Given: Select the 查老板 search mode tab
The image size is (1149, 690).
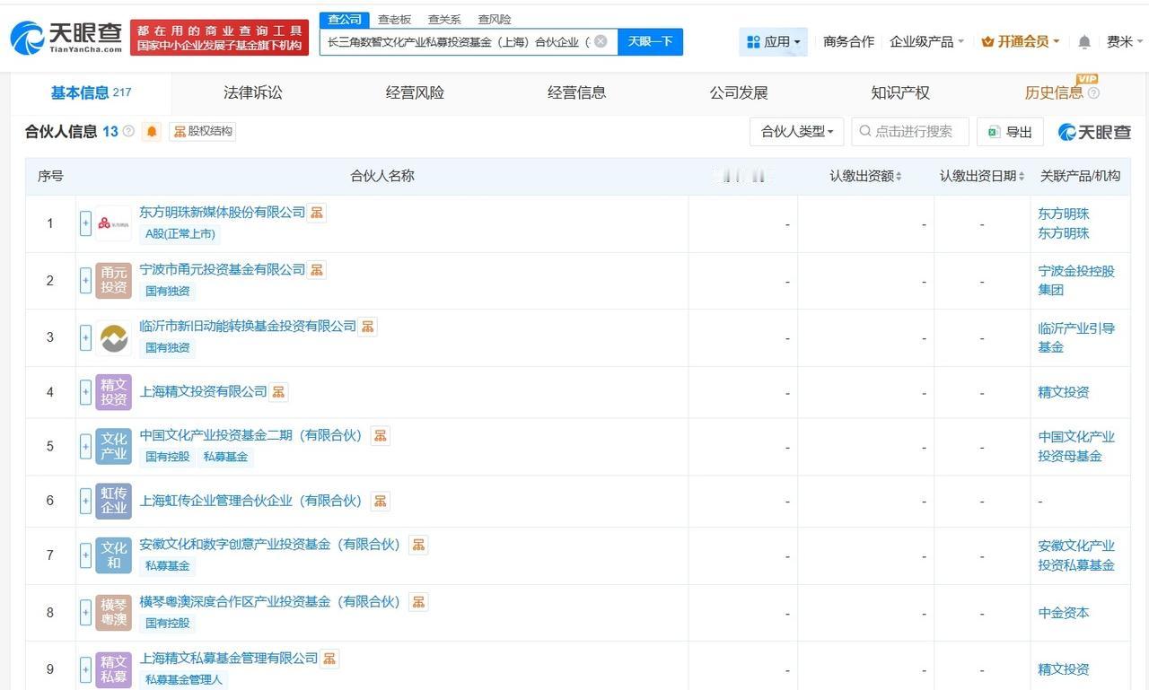Looking at the screenshot, I should [x=394, y=20].
